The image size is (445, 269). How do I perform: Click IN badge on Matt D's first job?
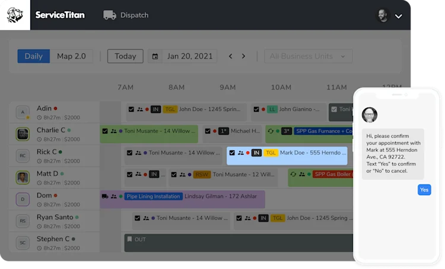pyautogui.click(x=154, y=174)
